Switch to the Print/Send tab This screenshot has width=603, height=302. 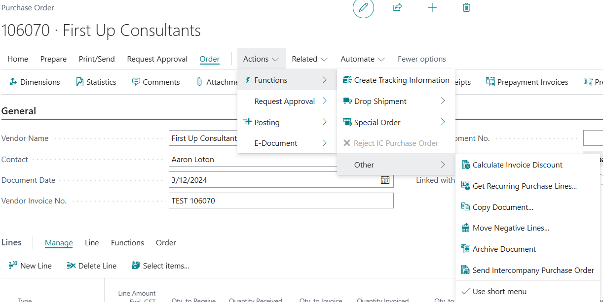point(97,59)
